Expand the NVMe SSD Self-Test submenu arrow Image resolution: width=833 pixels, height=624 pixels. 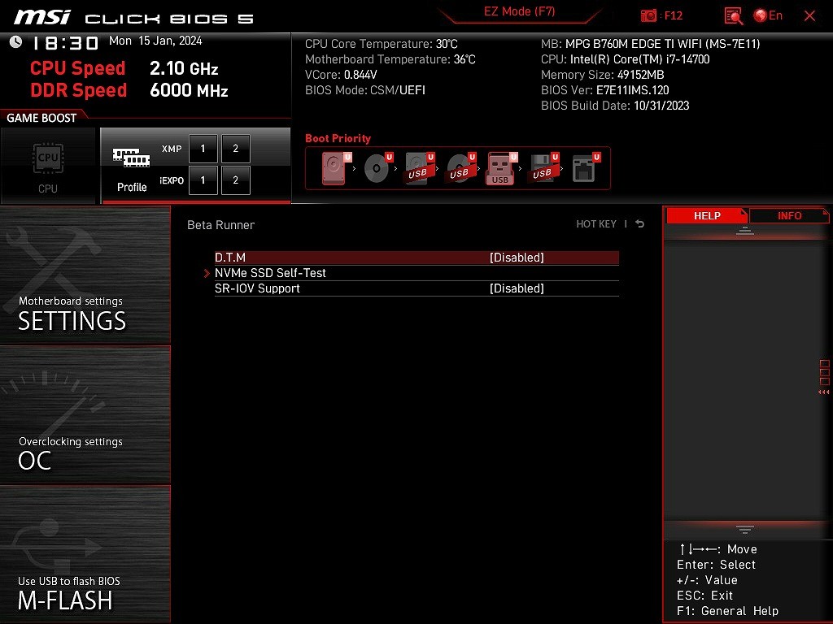(207, 273)
